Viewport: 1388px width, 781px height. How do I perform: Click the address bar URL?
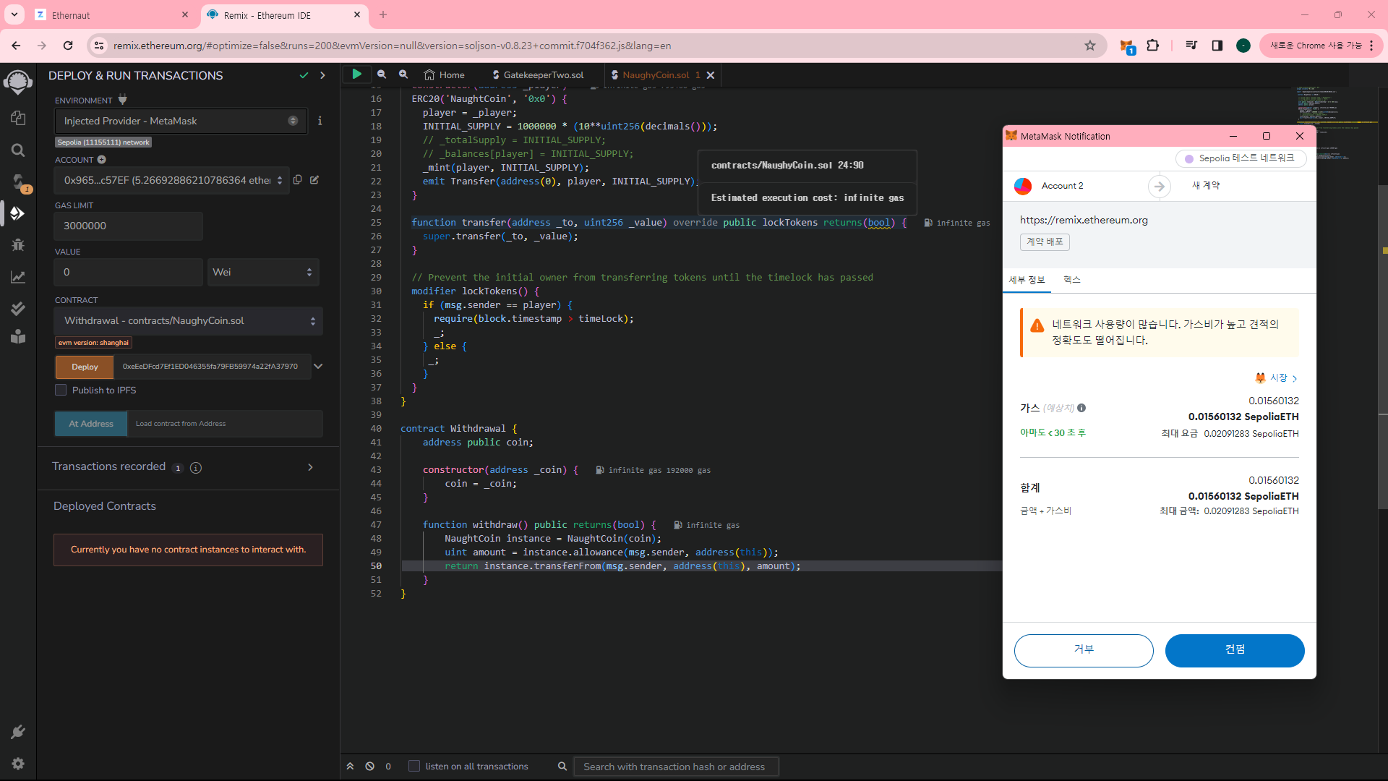click(x=392, y=46)
